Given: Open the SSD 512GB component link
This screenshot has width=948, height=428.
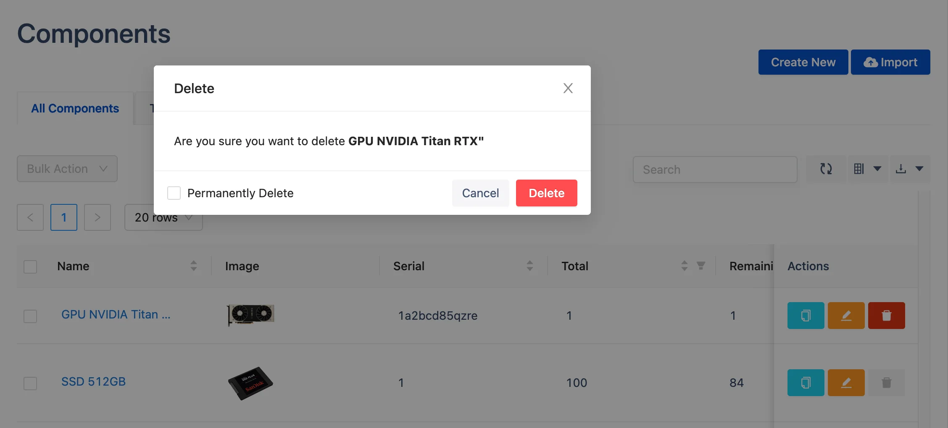Looking at the screenshot, I should (93, 382).
